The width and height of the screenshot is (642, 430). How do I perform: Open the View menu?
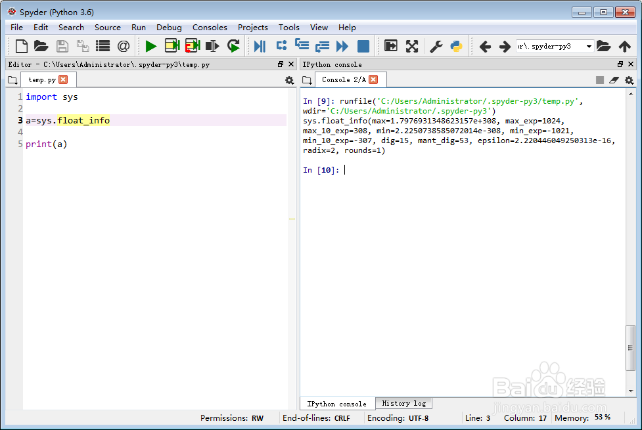coord(319,28)
